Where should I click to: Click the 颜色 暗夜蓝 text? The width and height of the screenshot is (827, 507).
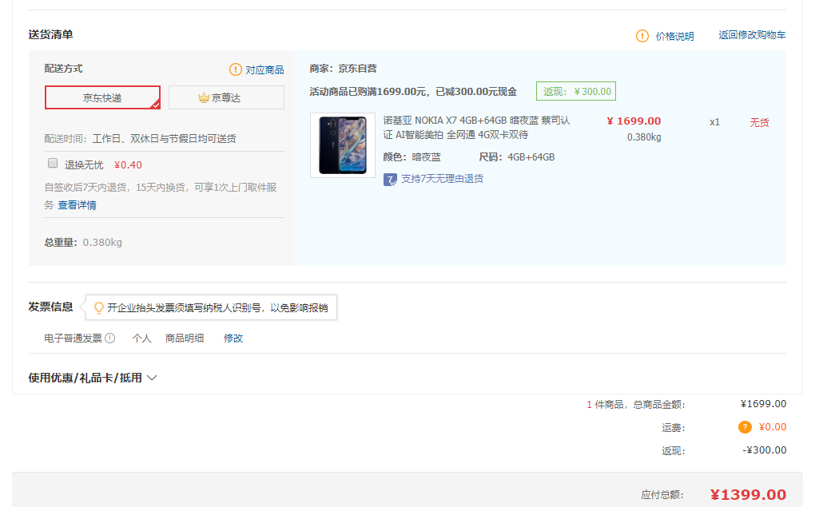pos(412,157)
